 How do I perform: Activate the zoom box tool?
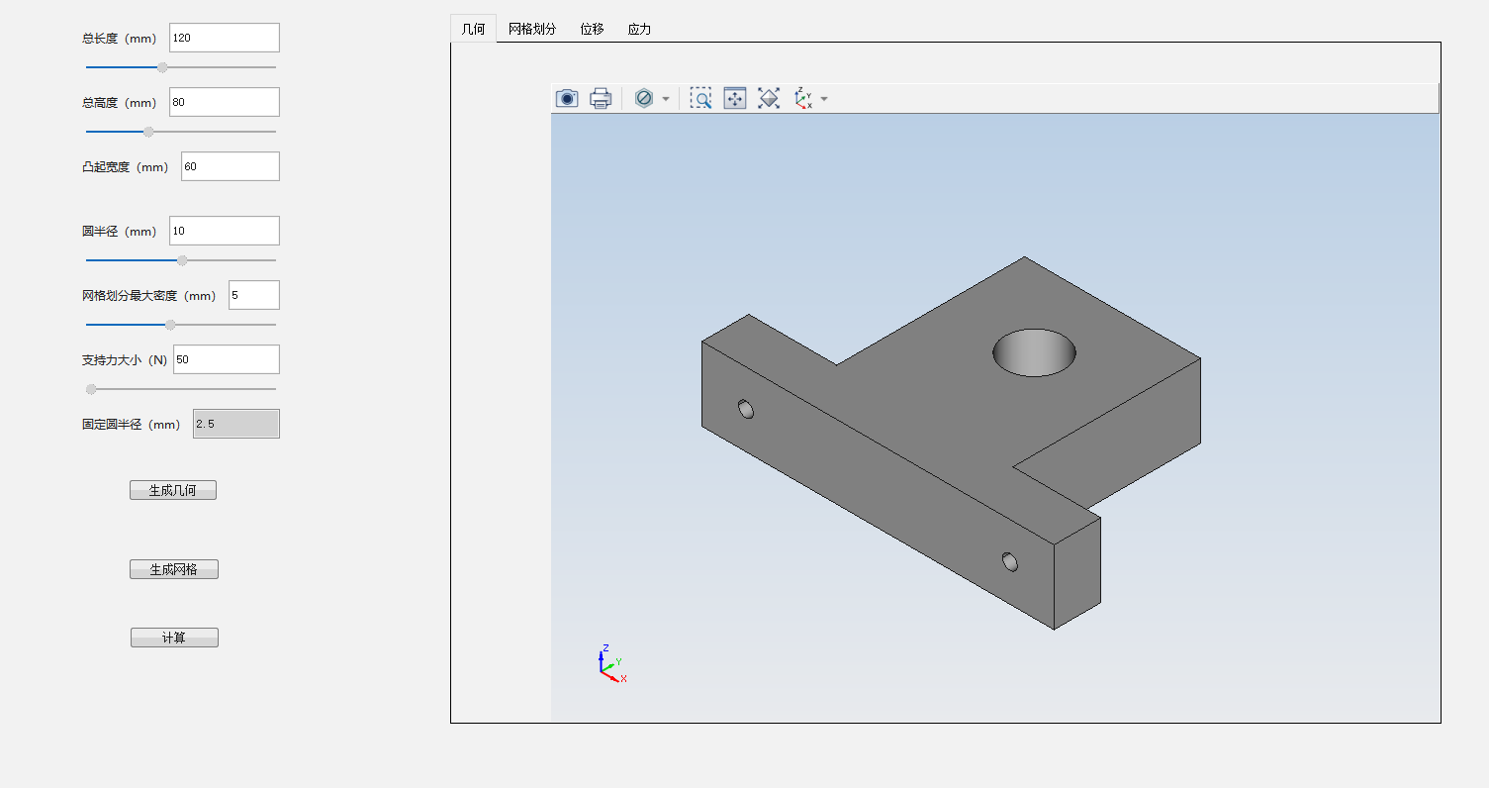700,98
